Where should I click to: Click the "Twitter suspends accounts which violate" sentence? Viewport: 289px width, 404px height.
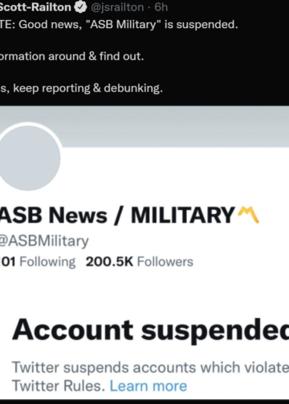pyautogui.click(x=150, y=367)
